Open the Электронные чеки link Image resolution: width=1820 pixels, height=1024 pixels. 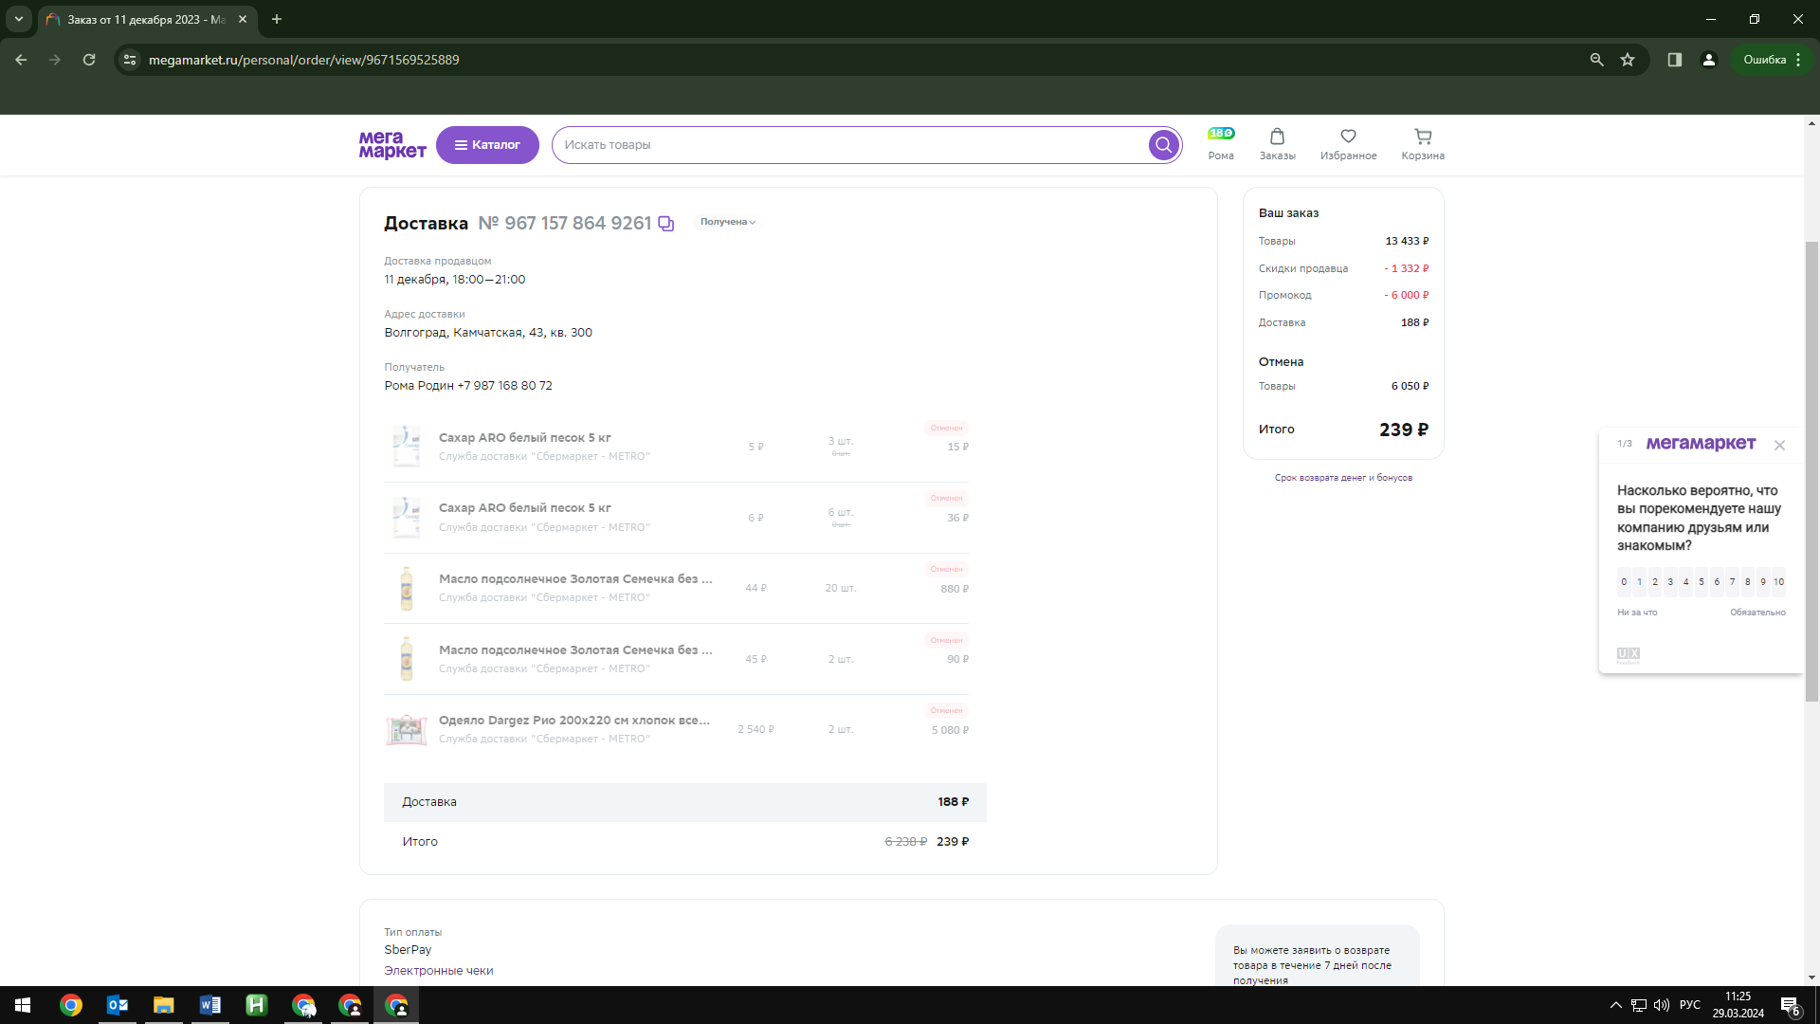(439, 971)
